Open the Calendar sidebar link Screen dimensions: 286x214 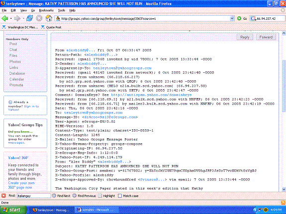[x=16, y=79]
